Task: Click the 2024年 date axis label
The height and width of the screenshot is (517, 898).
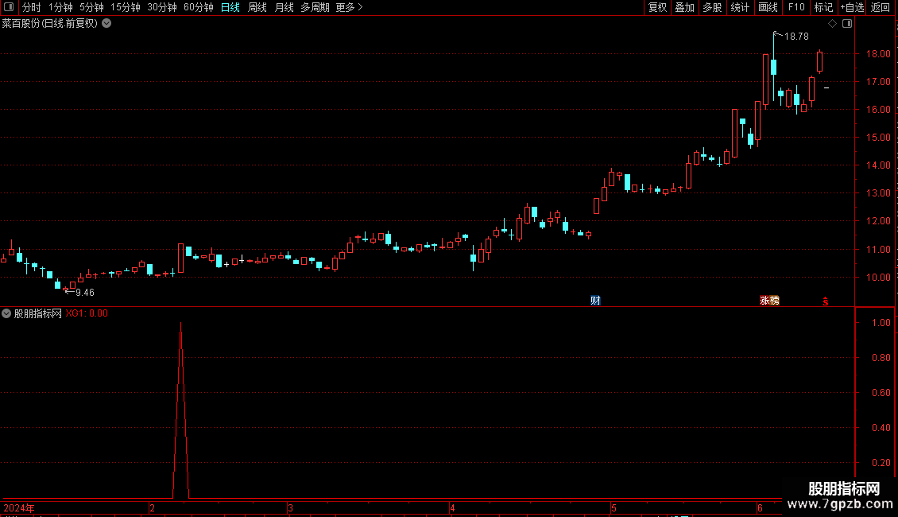Action: coord(19,507)
